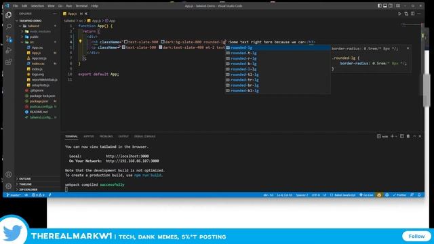Open README.md in the file explorer
The image size is (434, 244).
click(39, 112)
